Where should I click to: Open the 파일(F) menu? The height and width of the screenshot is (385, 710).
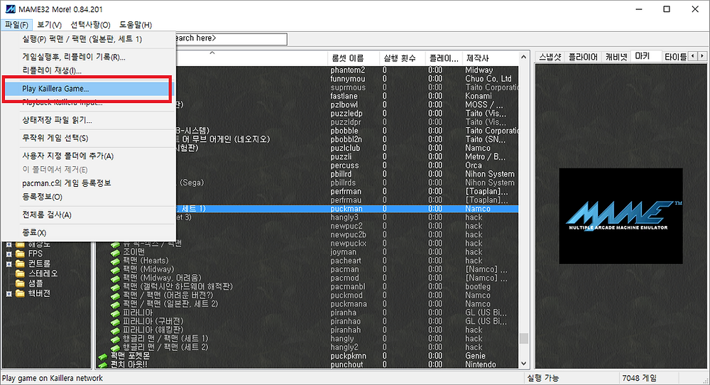tap(17, 25)
